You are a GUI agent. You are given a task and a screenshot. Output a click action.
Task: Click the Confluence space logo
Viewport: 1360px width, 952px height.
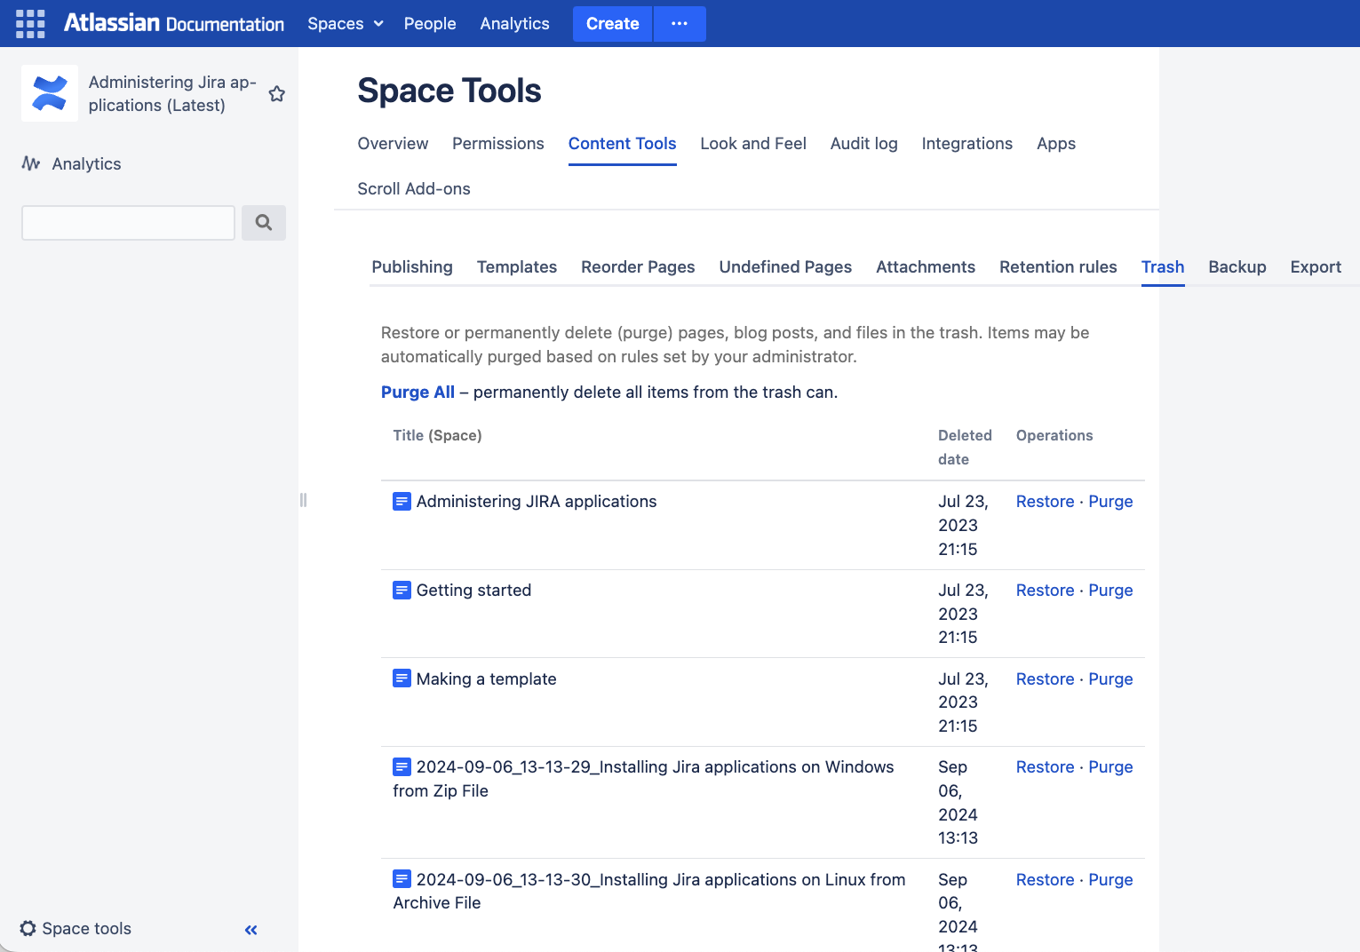pyautogui.click(x=49, y=92)
